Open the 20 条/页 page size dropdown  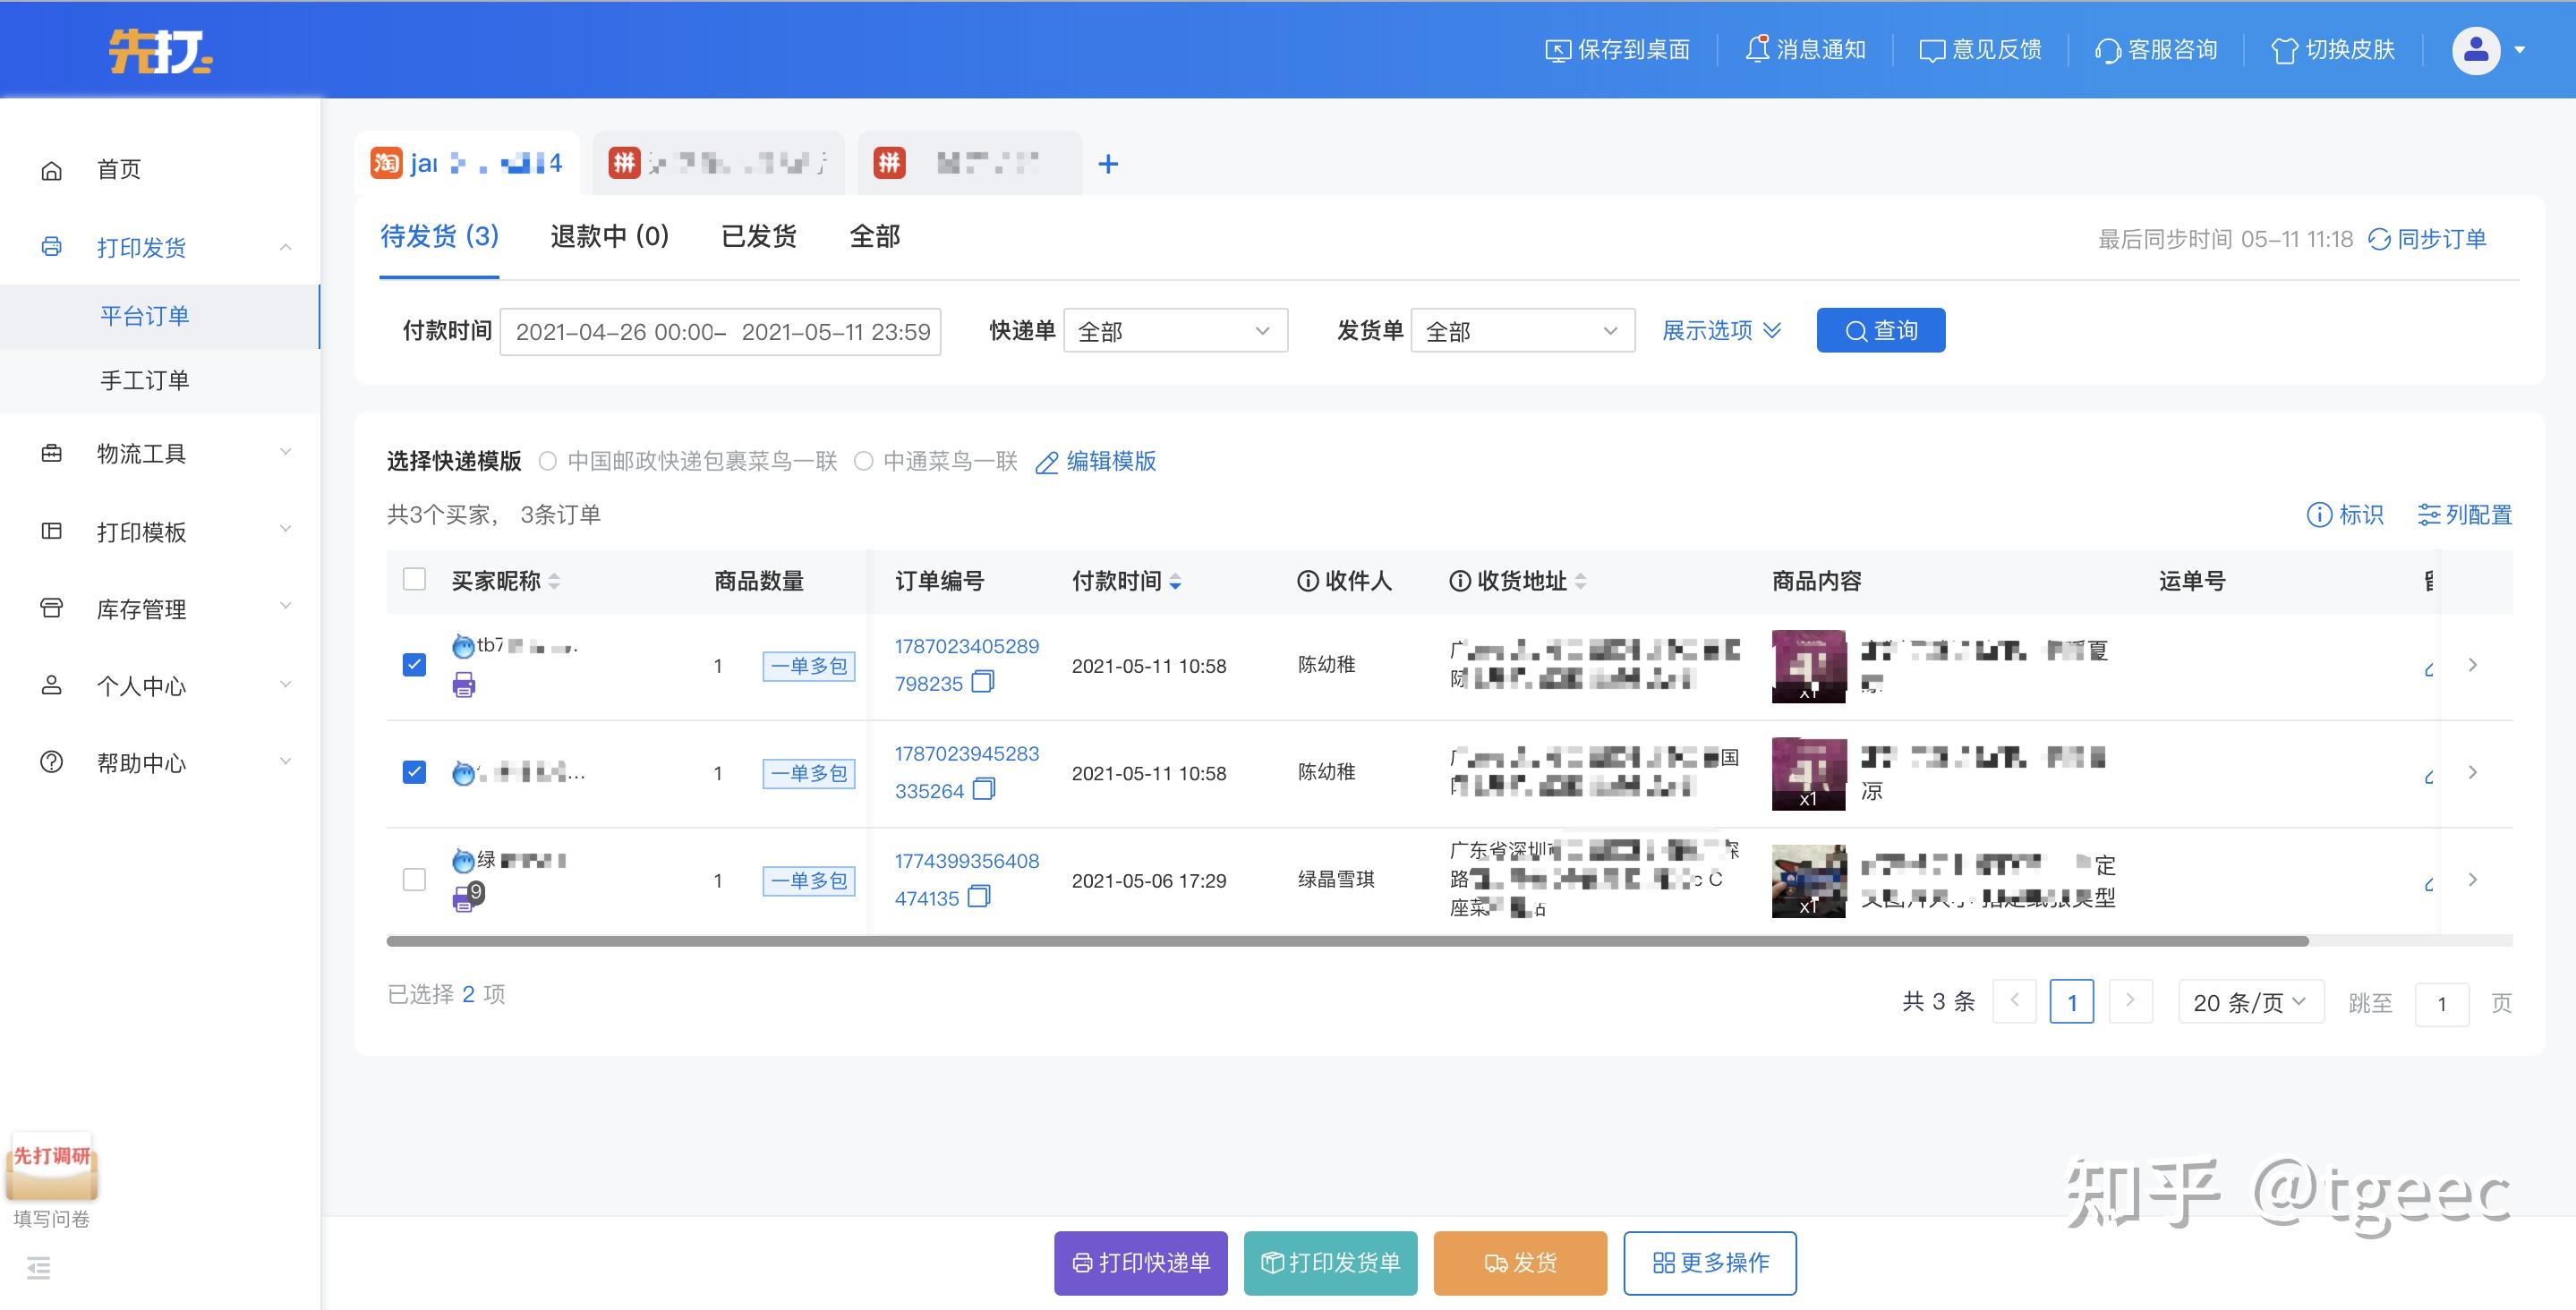(x=2250, y=1002)
